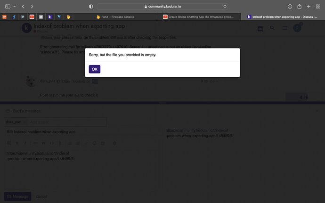Viewport: 325px width, 203px height.
Task: Go forward to next page
Action: tap(32, 7)
